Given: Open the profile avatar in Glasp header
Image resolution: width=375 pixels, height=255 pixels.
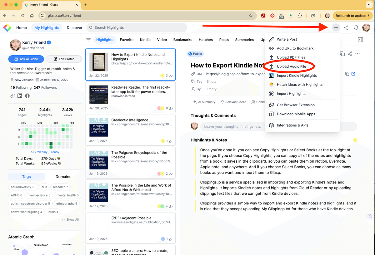Looking at the screenshot, I should coord(366,27).
